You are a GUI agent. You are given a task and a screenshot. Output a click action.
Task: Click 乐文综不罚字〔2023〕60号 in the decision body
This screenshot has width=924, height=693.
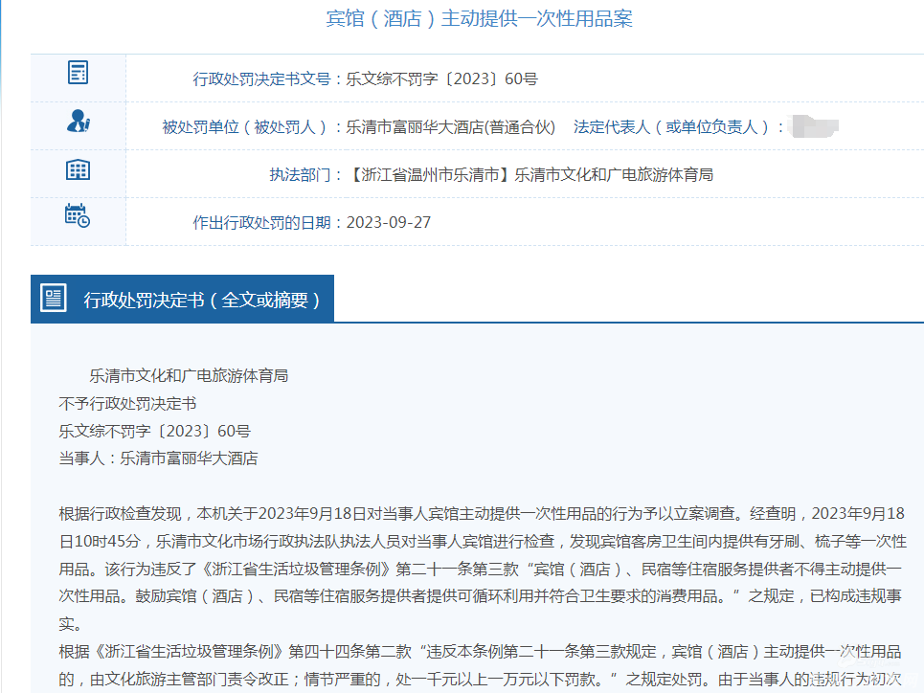point(154,432)
